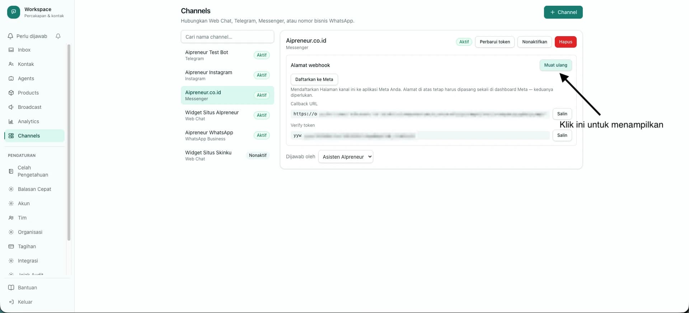Click the Keluar logout icon

11,302
